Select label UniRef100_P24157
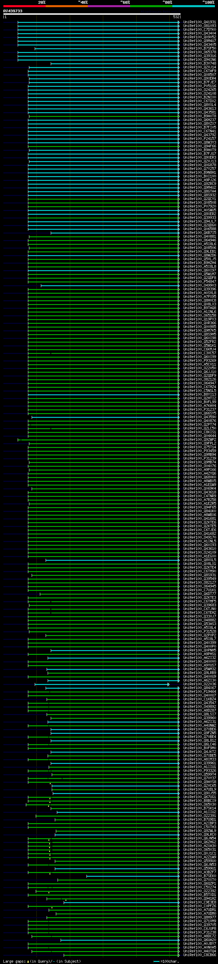The height and width of the screenshot is (964, 218). (199, 139)
